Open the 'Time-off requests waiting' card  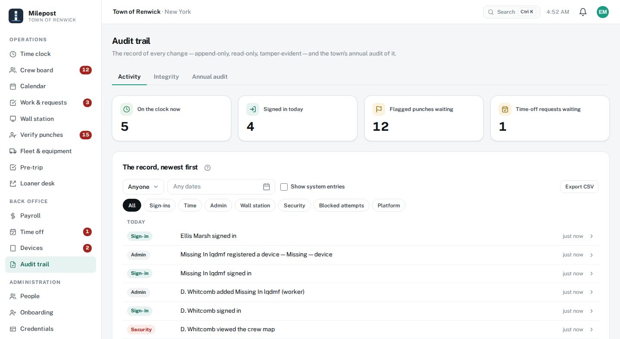pos(550,118)
